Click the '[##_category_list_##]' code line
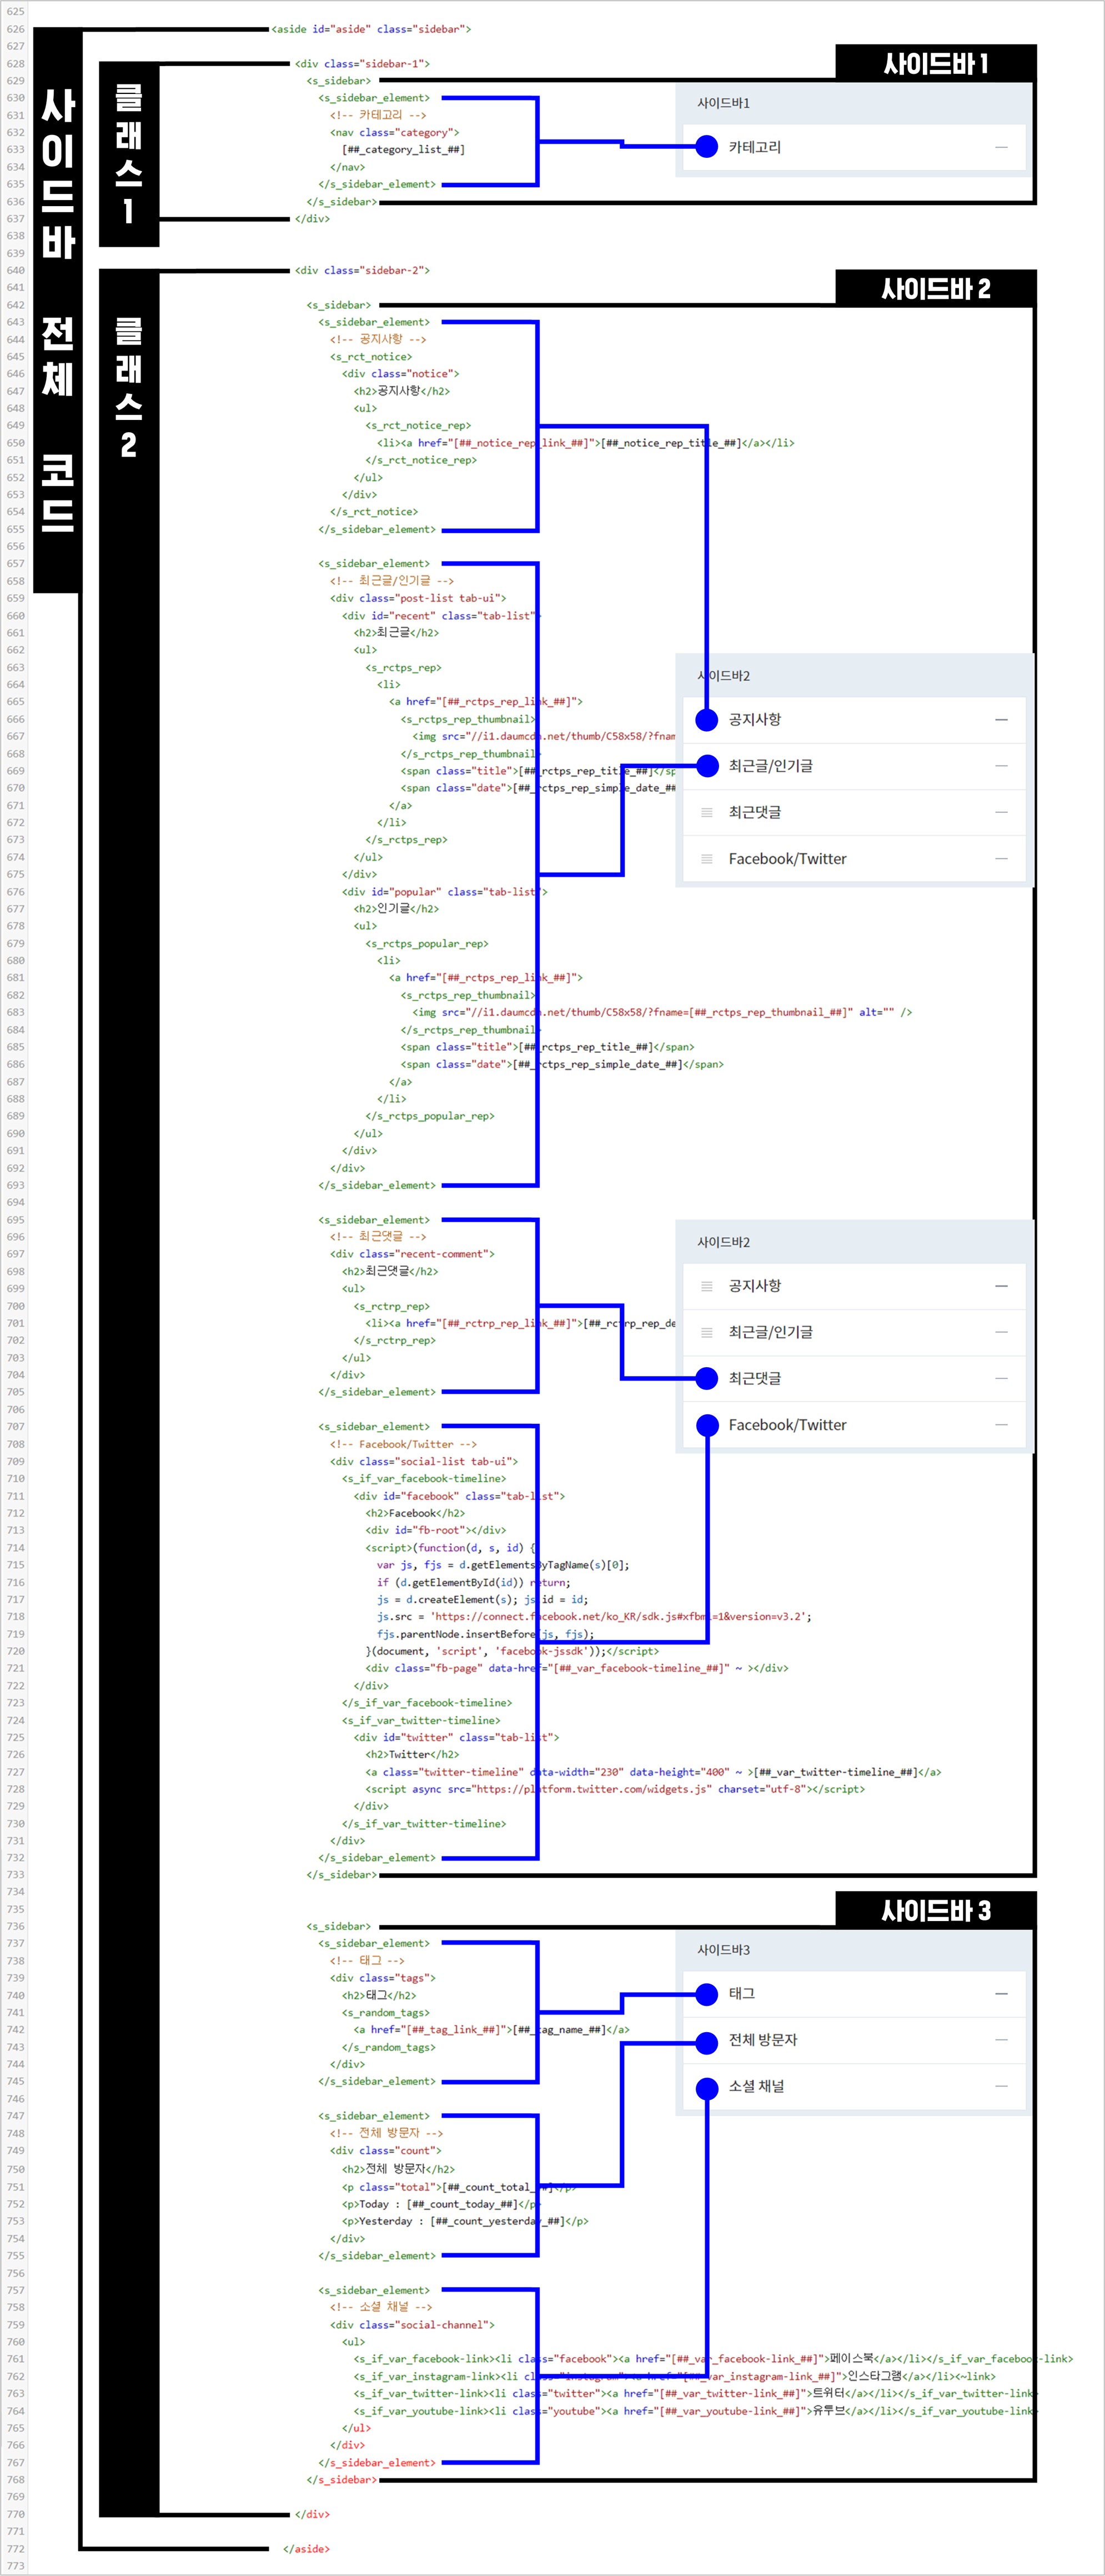The image size is (1105, 2576). point(404,149)
